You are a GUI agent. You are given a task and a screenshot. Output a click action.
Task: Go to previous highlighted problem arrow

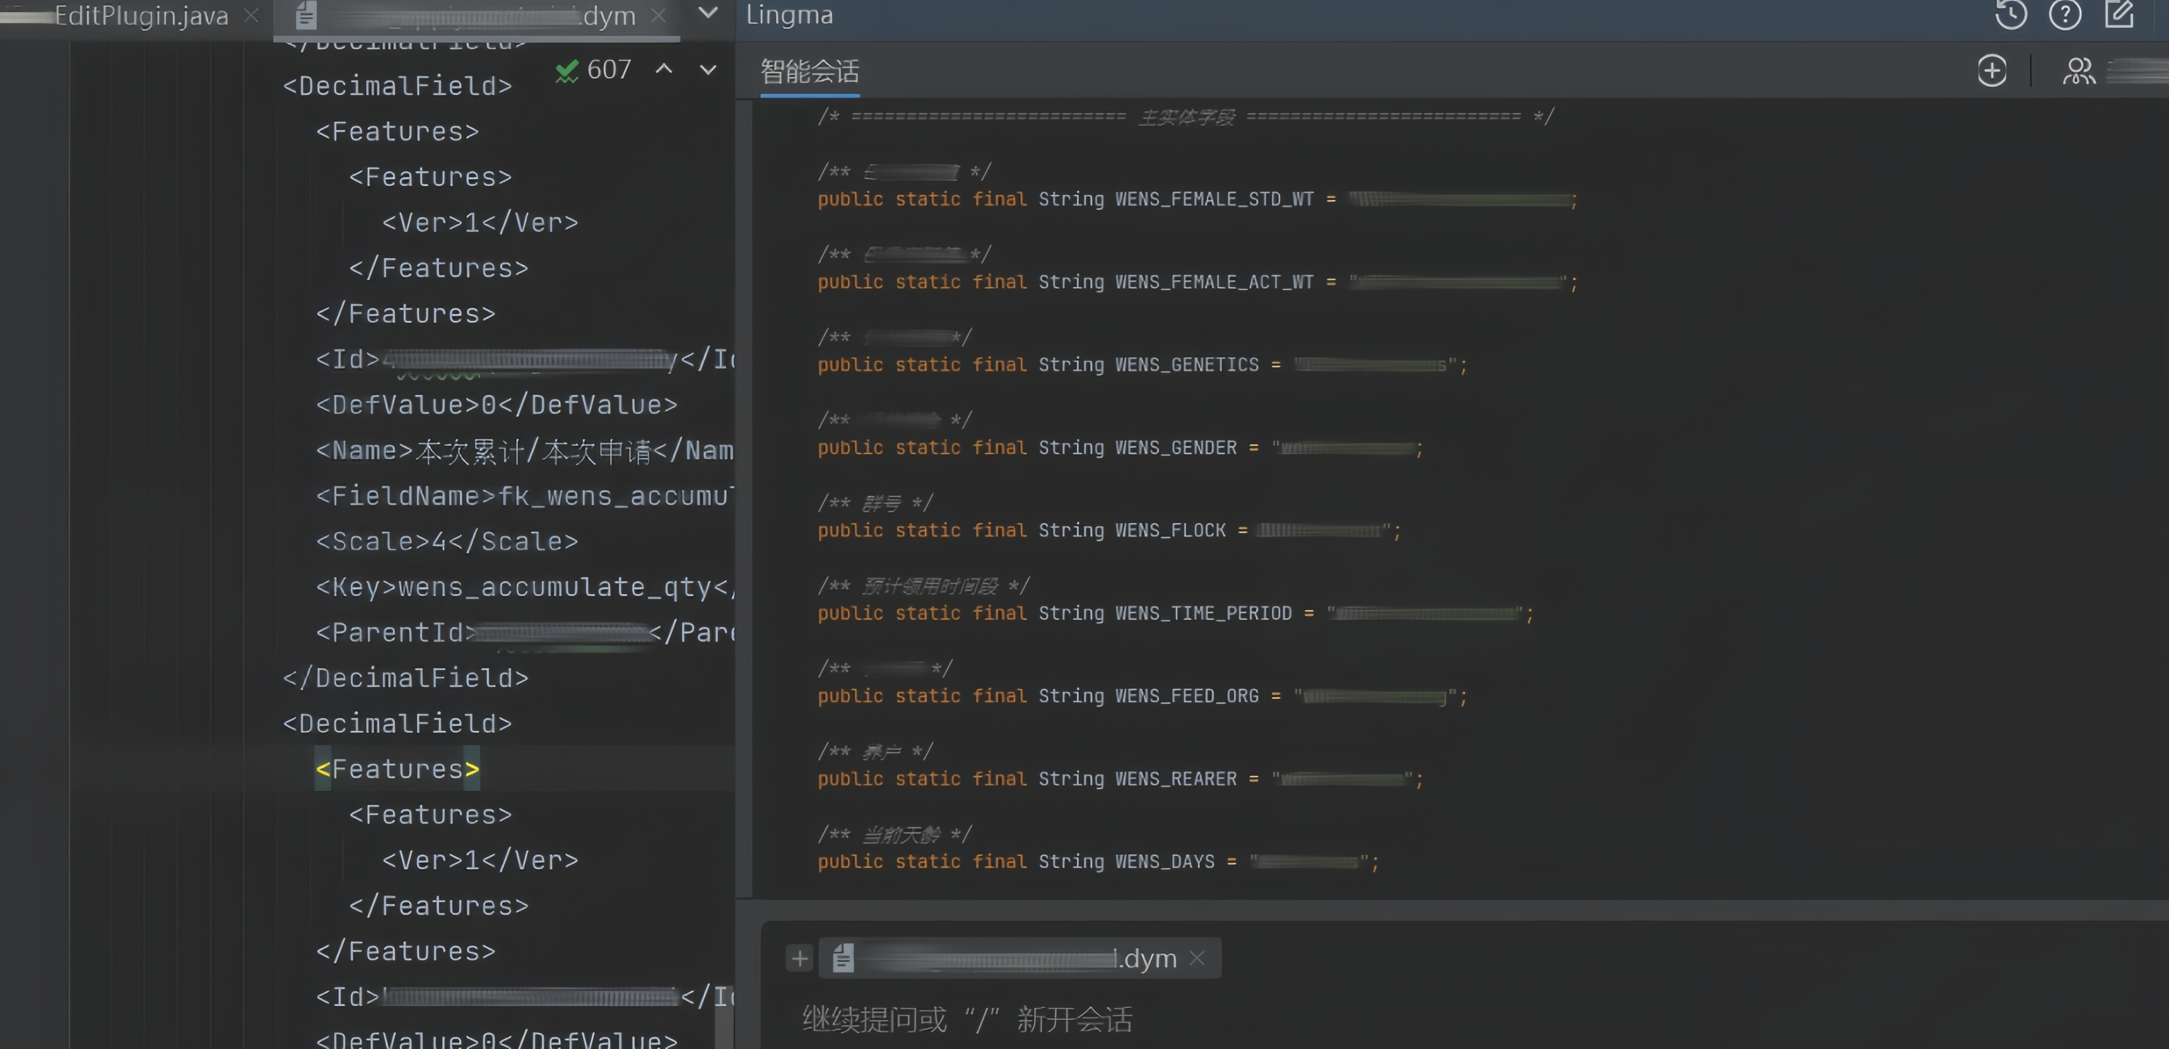coord(664,69)
